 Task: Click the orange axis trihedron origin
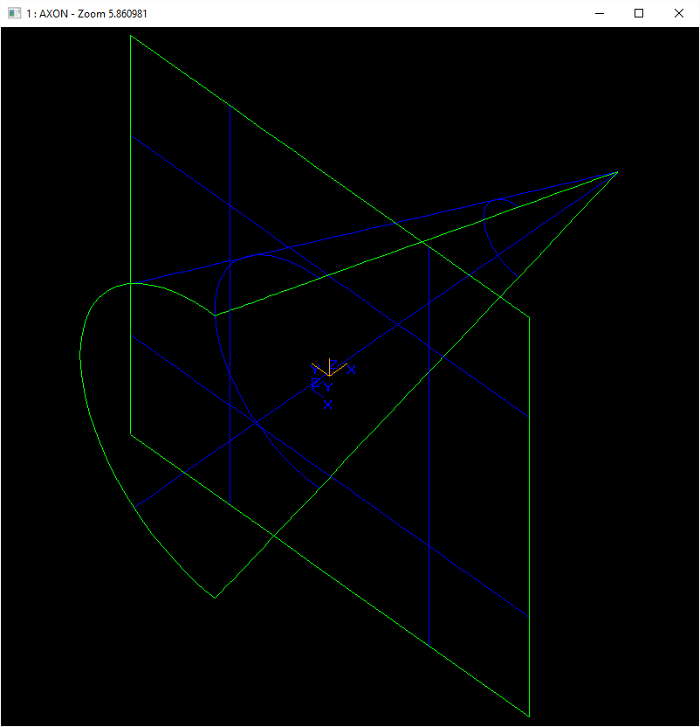[329, 375]
